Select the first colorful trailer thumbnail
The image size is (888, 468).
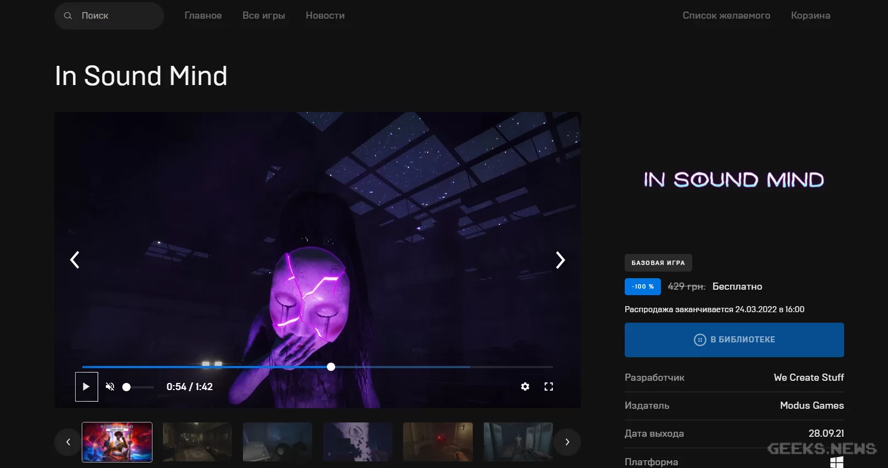(x=117, y=442)
